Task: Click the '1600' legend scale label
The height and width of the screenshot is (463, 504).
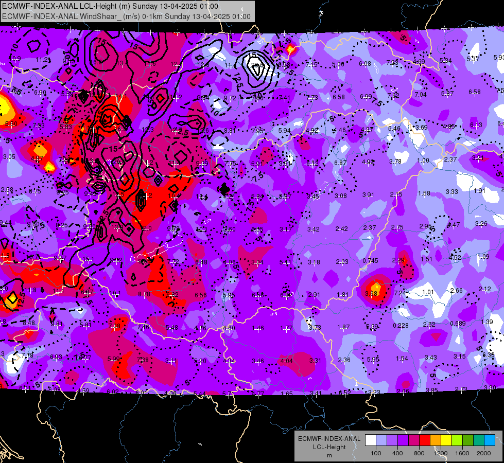Action: (x=462, y=453)
